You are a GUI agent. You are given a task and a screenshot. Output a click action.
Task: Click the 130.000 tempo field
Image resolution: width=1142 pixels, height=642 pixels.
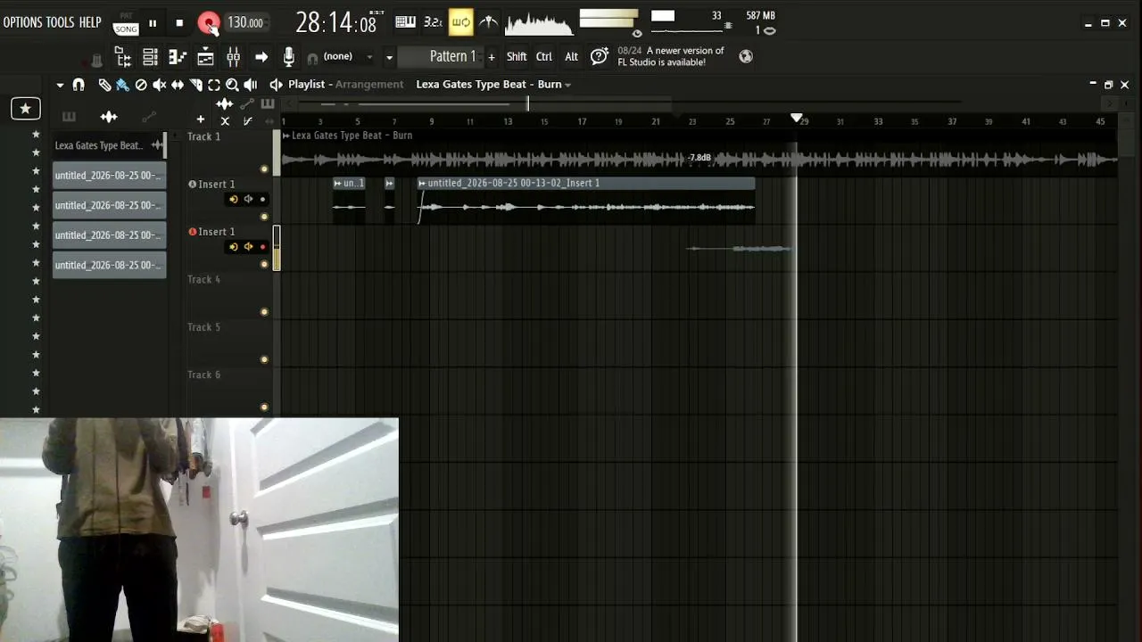click(245, 23)
